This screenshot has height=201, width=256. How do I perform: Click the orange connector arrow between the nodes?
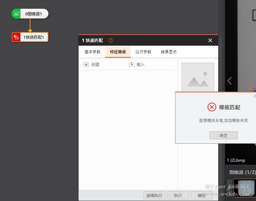30,26
